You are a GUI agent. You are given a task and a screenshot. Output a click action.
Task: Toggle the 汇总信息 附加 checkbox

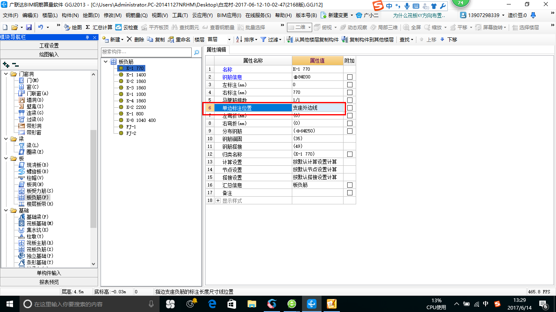point(350,185)
